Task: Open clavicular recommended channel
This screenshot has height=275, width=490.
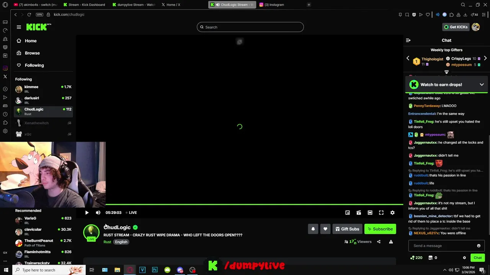Action: point(43,231)
